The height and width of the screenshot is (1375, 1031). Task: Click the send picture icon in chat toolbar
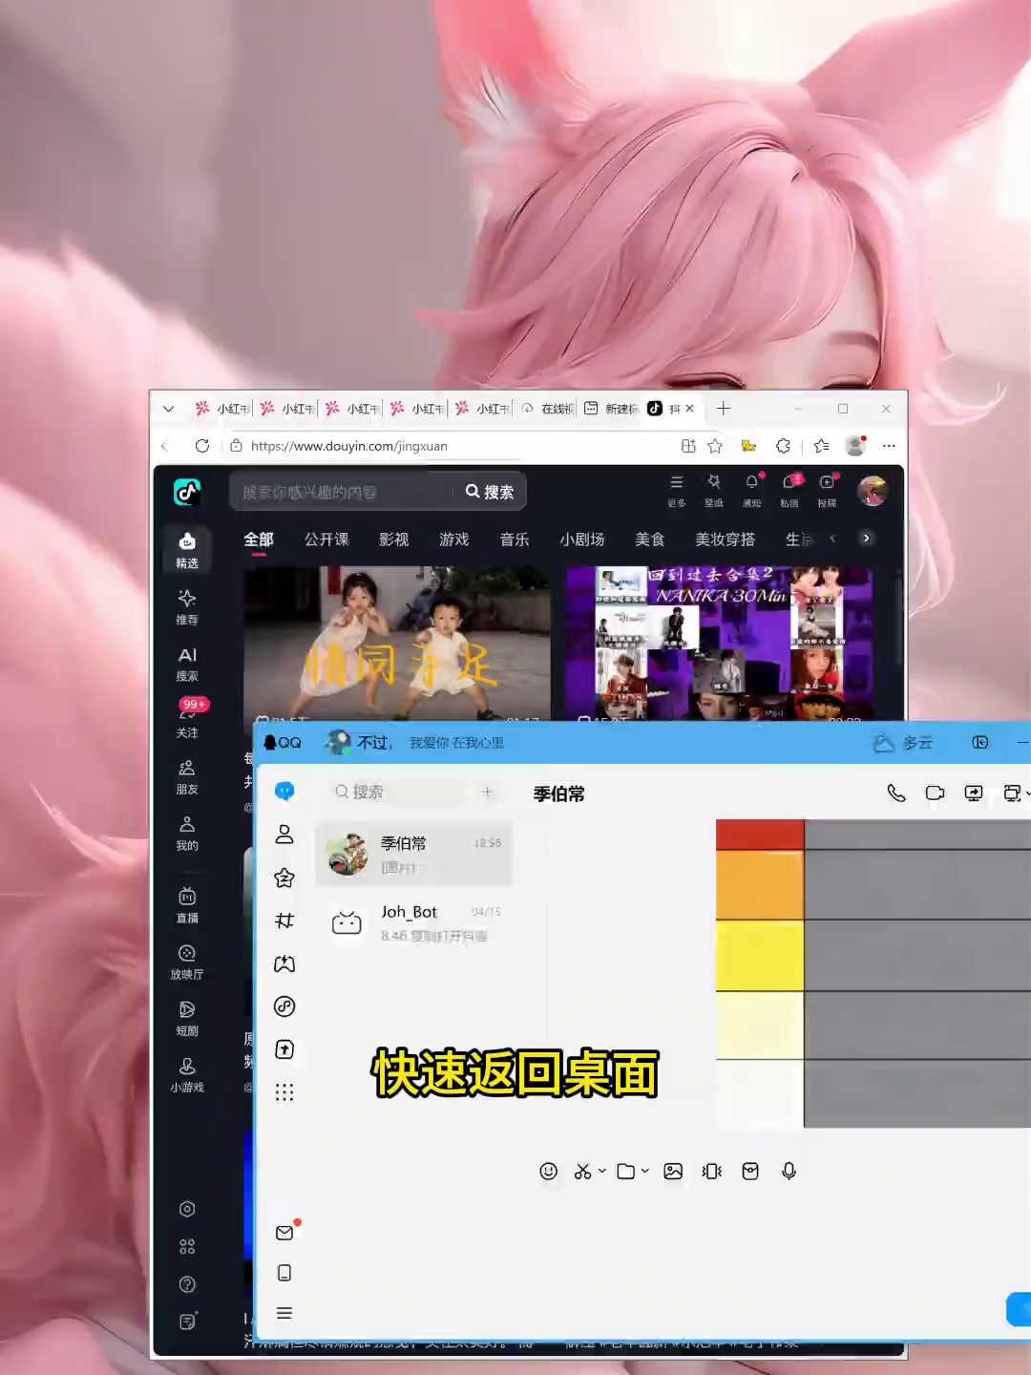click(x=673, y=1172)
